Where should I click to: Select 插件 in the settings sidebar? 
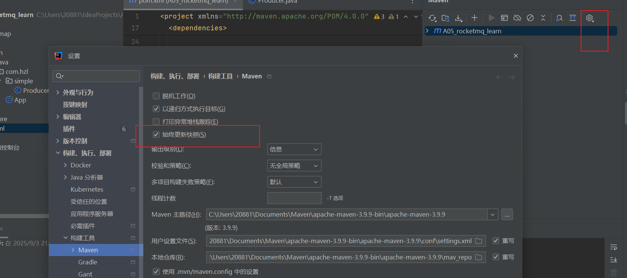click(x=69, y=129)
